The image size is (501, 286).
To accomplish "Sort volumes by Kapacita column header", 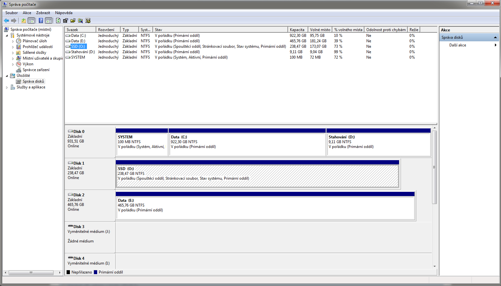I will pos(297,30).
